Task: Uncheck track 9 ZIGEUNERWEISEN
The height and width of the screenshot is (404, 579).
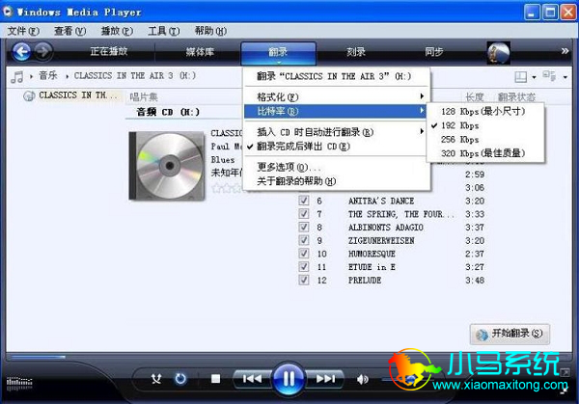Action: pyautogui.click(x=304, y=240)
